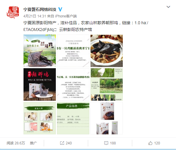Screen dimensions: 176x150
Task: Like the post with thumbs-up 120
Action: point(154,143)
